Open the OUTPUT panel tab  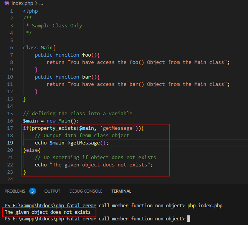(52, 191)
